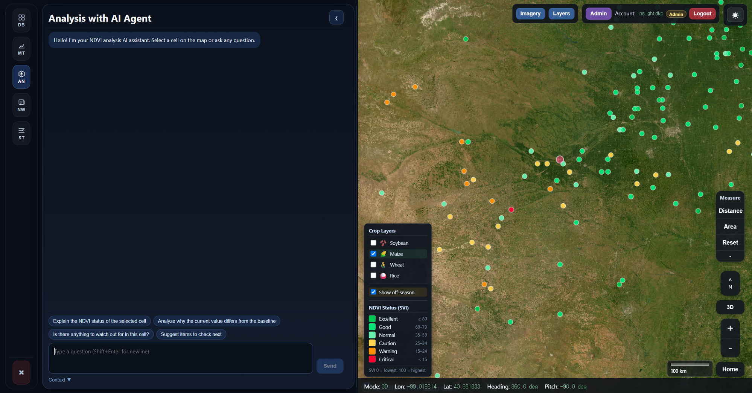The image size is (752, 393).
Task: Click the Logout button
Action: tap(702, 14)
